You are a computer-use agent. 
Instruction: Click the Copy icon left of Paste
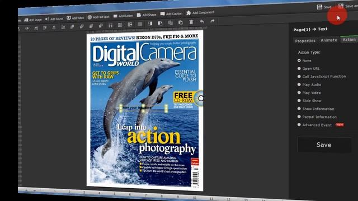pos(170,23)
